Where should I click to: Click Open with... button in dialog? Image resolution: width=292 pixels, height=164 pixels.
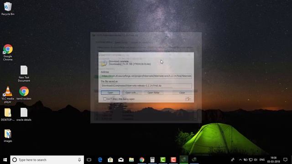click(x=131, y=92)
